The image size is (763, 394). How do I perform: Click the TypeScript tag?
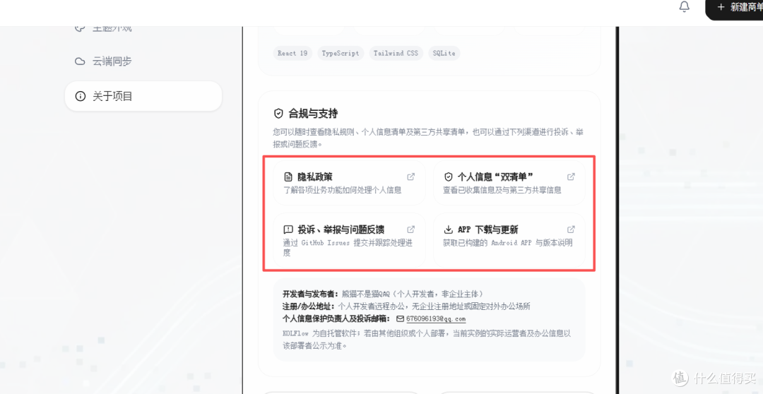[340, 53]
